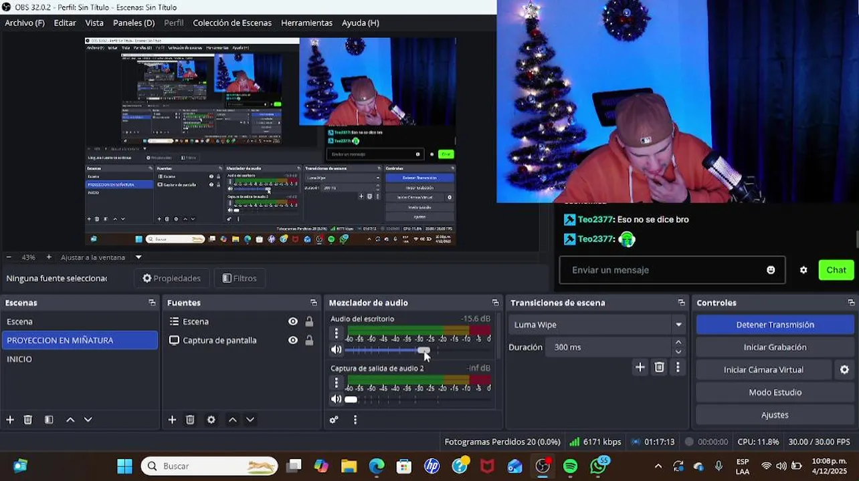
Task: Open options dots for Captura de salida de audio 2
Action: tap(337, 383)
